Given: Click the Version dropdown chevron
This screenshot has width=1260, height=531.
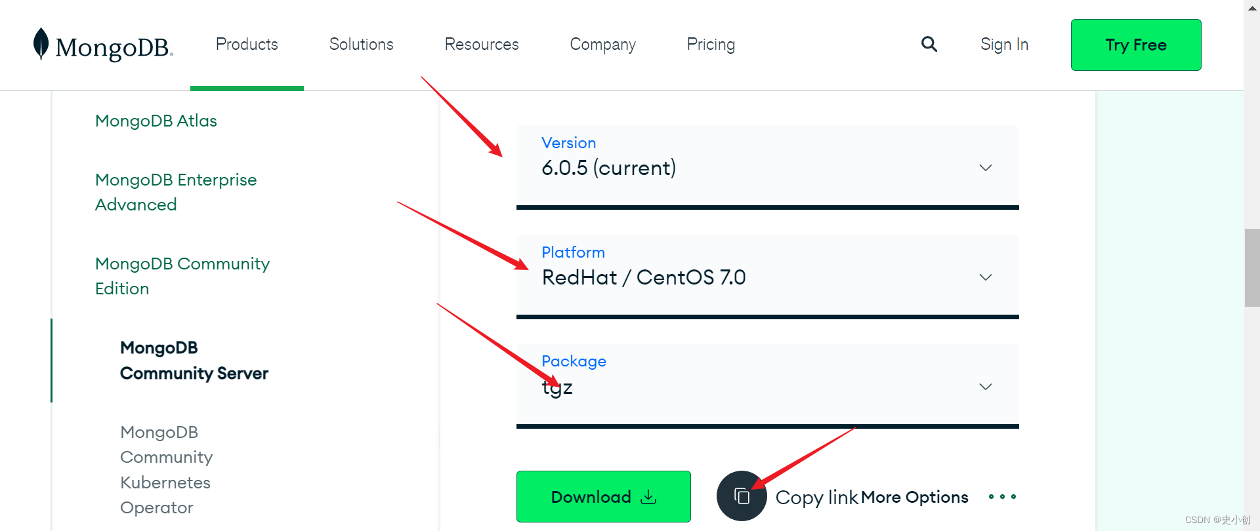Looking at the screenshot, I should (986, 168).
